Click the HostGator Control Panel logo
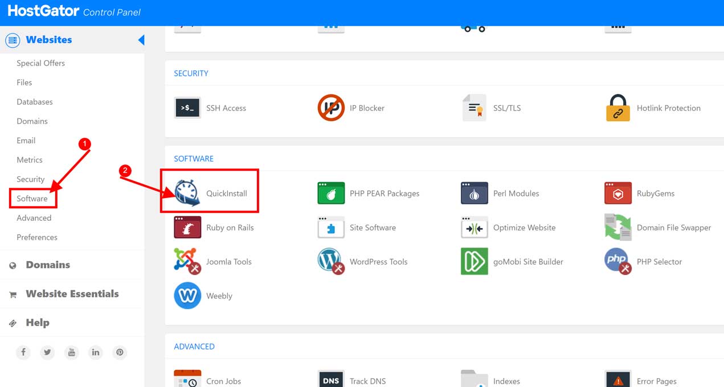The height and width of the screenshot is (387, 724). (x=74, y=11)
